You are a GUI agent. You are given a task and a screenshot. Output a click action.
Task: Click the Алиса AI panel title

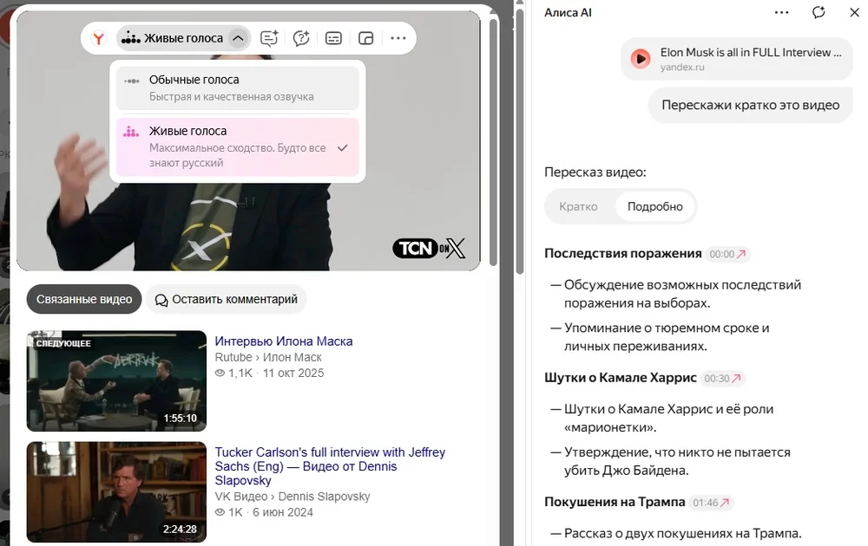568,13
